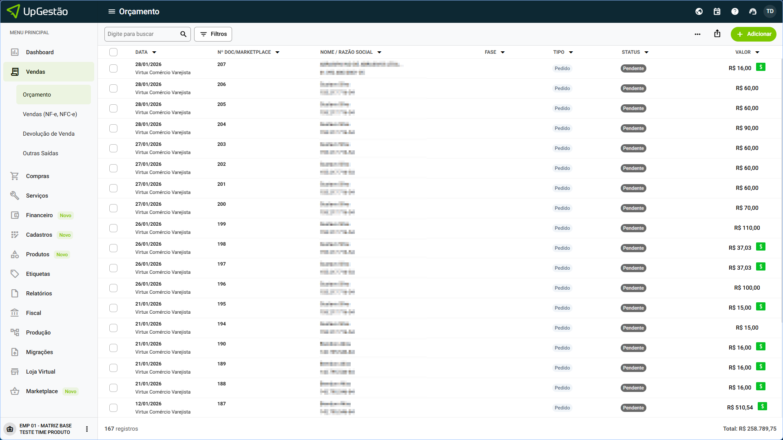Screen dimensions: 783x440
Task: Open the calendar icon in the top bar
Action: point(717,11)
